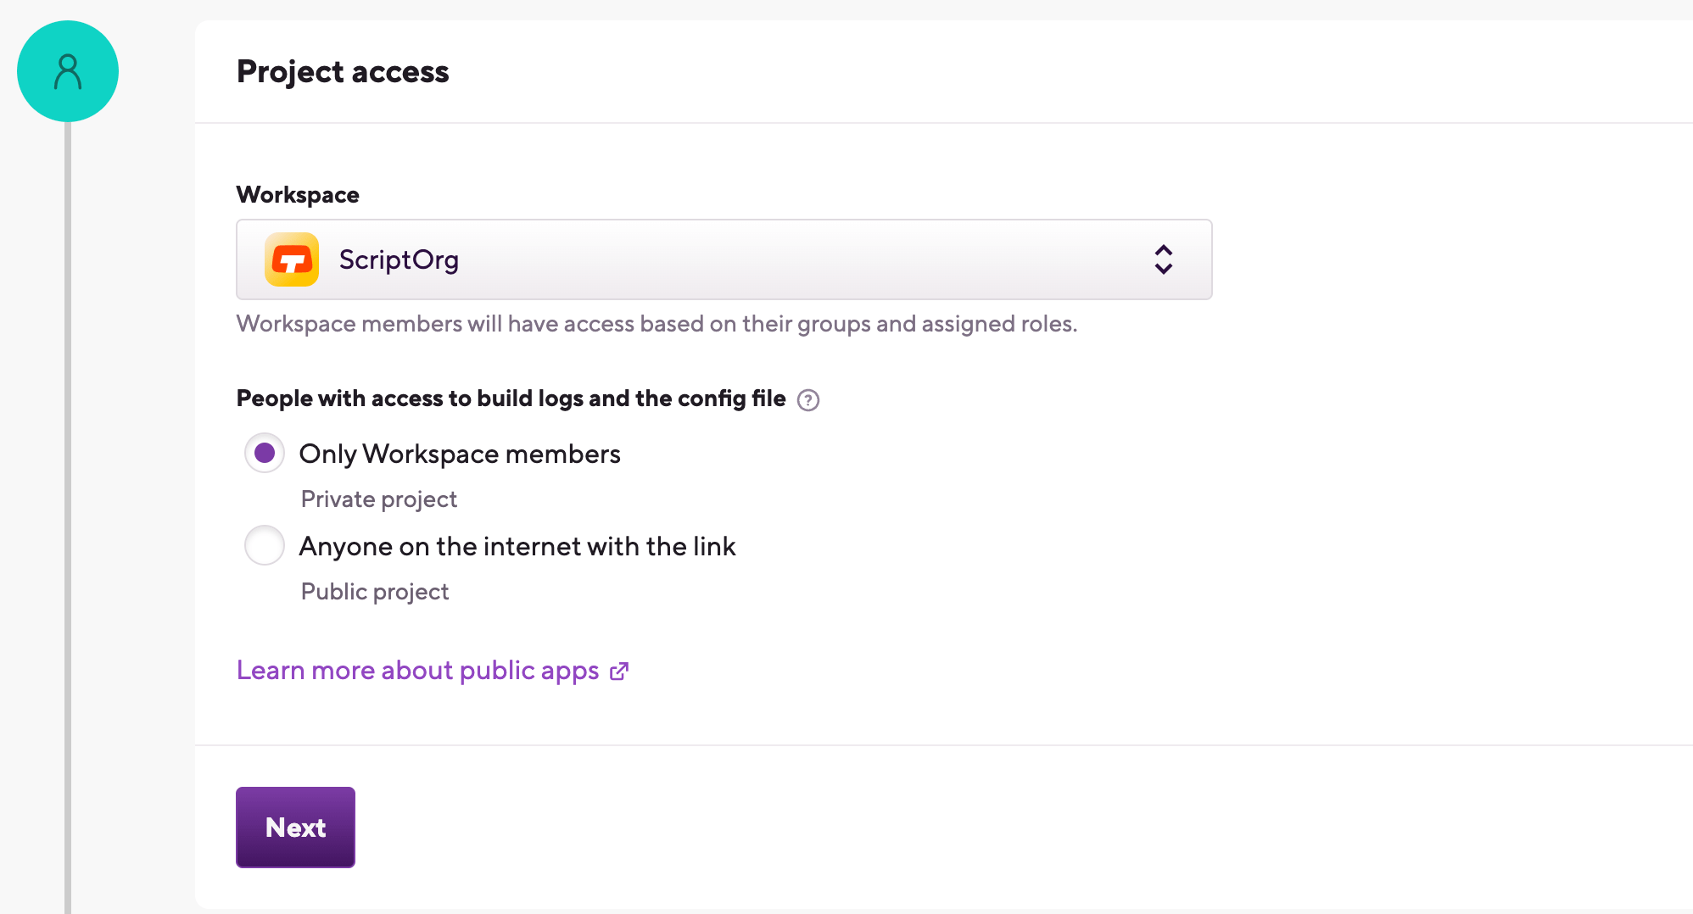The height and width of the screenshot is (914, 1693).
Task: Click the workspace members access helper text
Action: 657,324
